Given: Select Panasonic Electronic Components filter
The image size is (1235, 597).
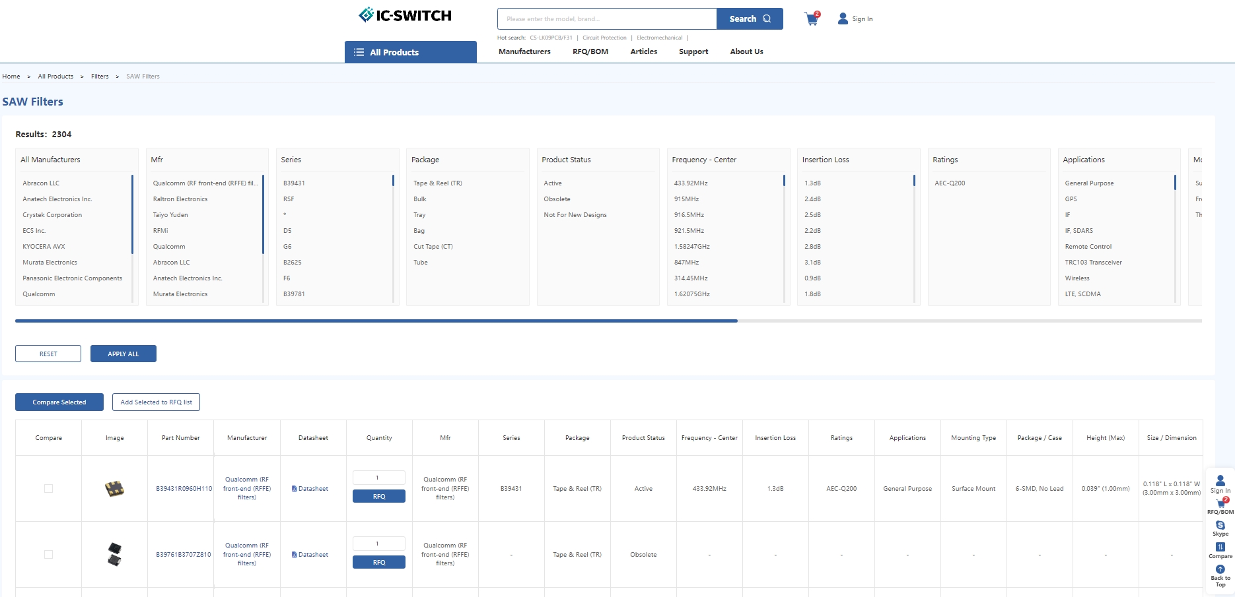Looking at the screenshot, I should click(x=73, y=278).
